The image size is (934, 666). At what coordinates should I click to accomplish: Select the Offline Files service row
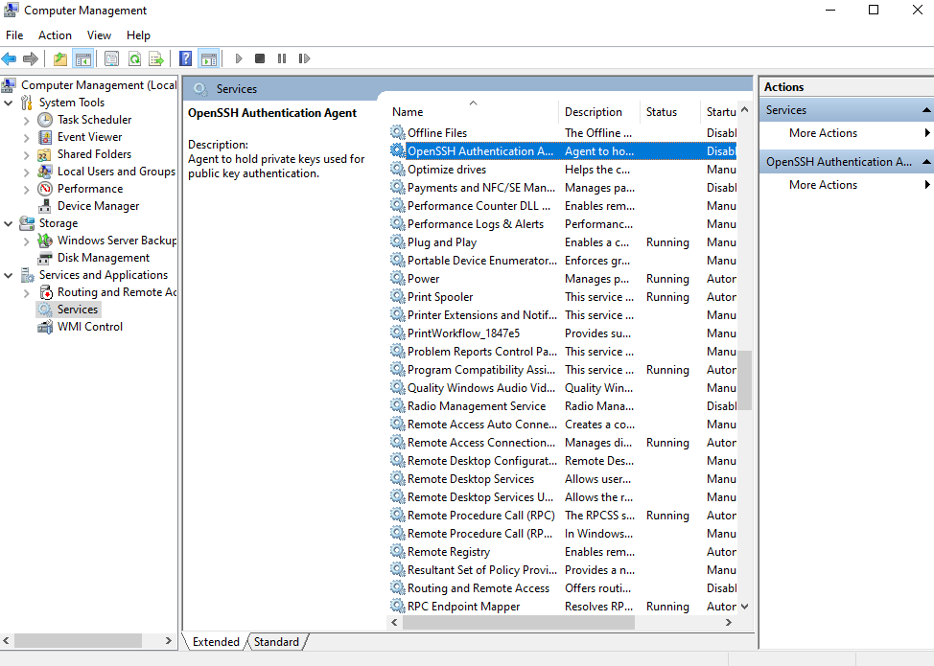[563, 133]
